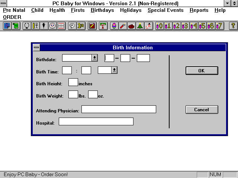238x178 pixels.
Task: Click the question mark help icon
Action: point(233,26)
